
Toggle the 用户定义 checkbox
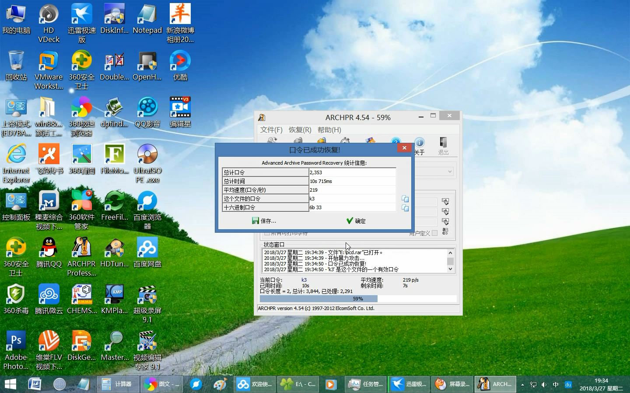point(434,233)
